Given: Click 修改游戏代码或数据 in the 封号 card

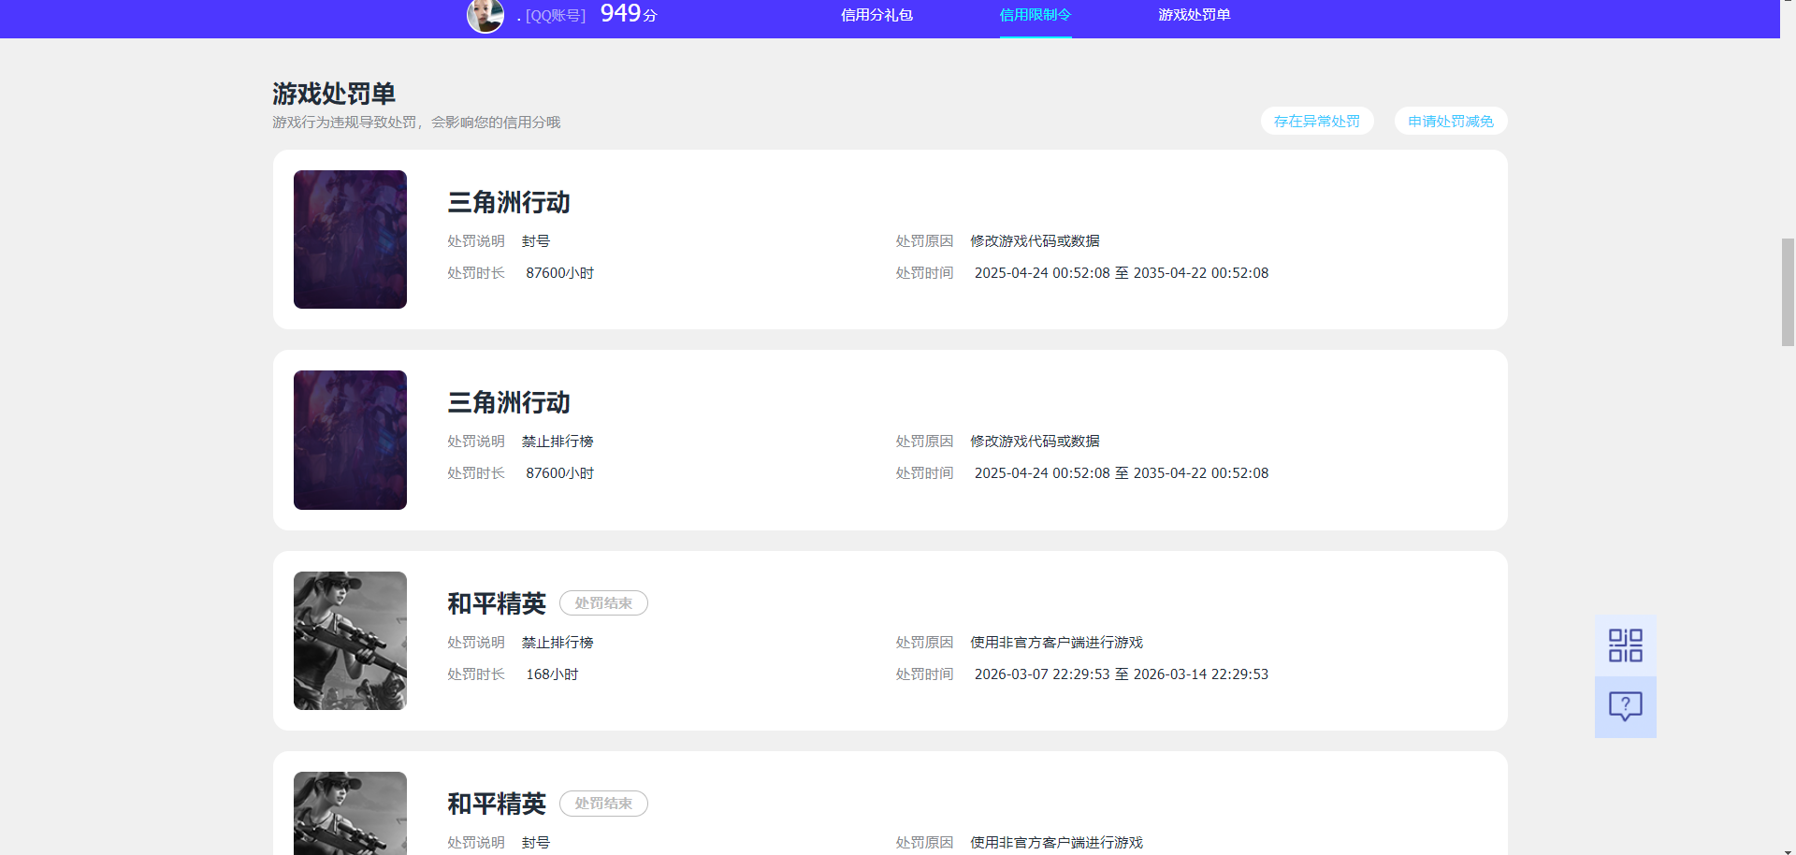Looking at the screenshot, I should (1035, 241).
